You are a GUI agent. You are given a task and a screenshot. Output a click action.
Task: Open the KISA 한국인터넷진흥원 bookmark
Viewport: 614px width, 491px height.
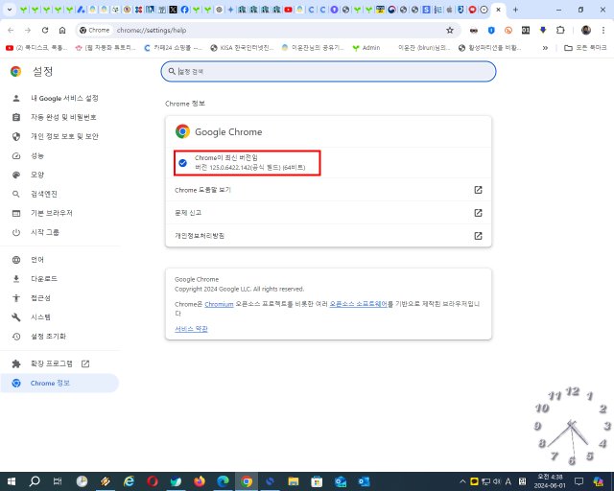(242, 48)
